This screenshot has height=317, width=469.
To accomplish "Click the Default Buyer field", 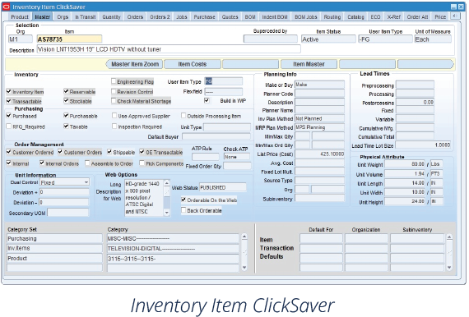I will (216, 136).
